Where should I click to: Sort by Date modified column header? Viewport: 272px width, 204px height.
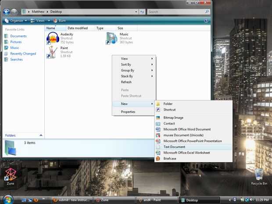[80, 28]
